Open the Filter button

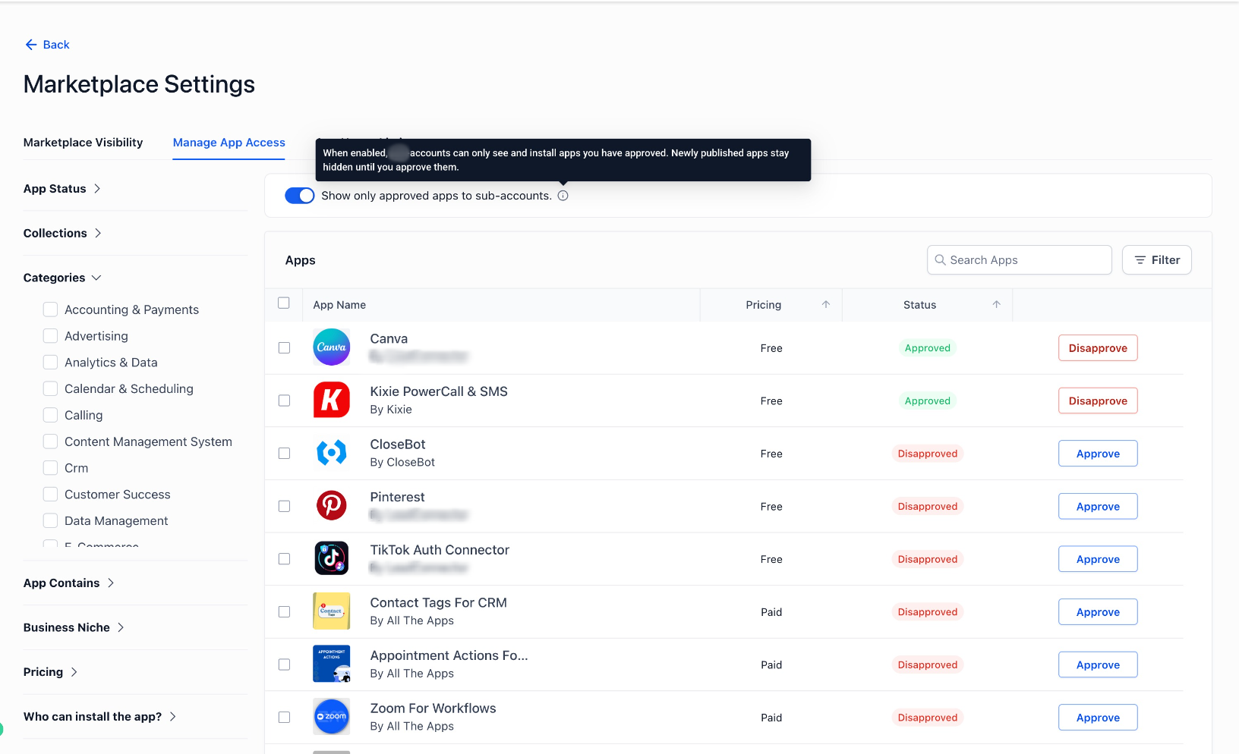(1157, 259)
